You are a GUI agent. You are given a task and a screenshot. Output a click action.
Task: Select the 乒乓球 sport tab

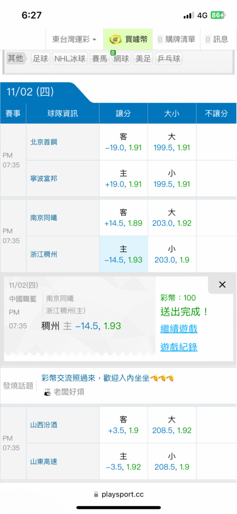coord(169,59)
